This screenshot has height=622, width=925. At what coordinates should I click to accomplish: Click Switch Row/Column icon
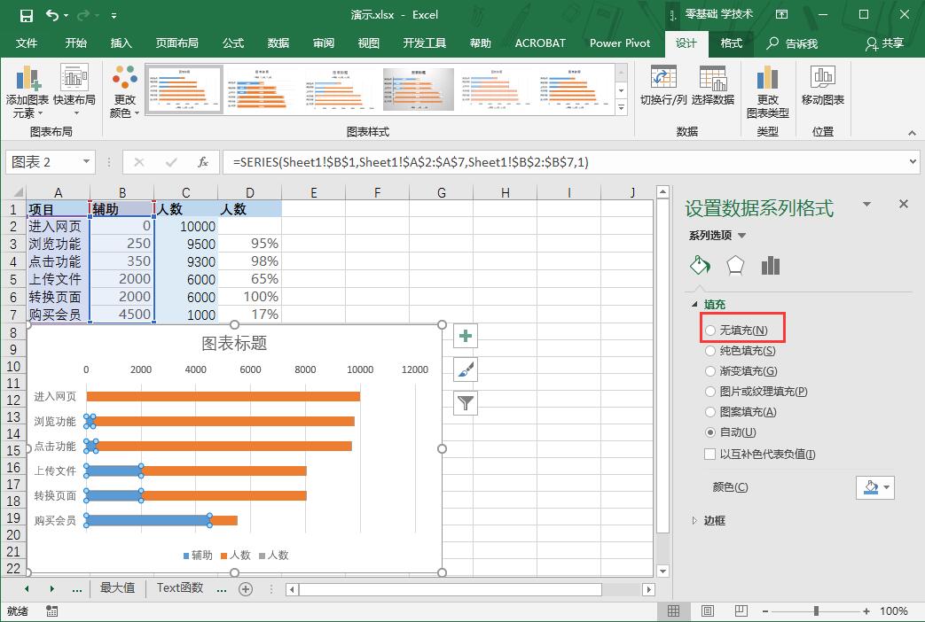click(x=663, y=78)
